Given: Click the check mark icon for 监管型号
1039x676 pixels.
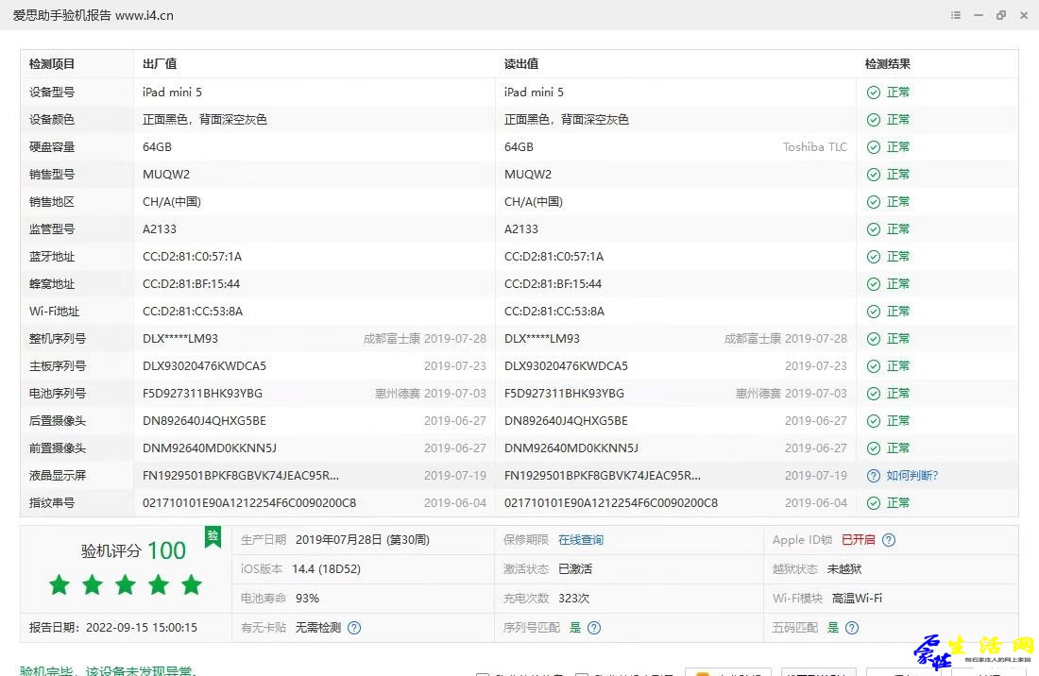Looking at the screenshot, I should pos(874,229).
